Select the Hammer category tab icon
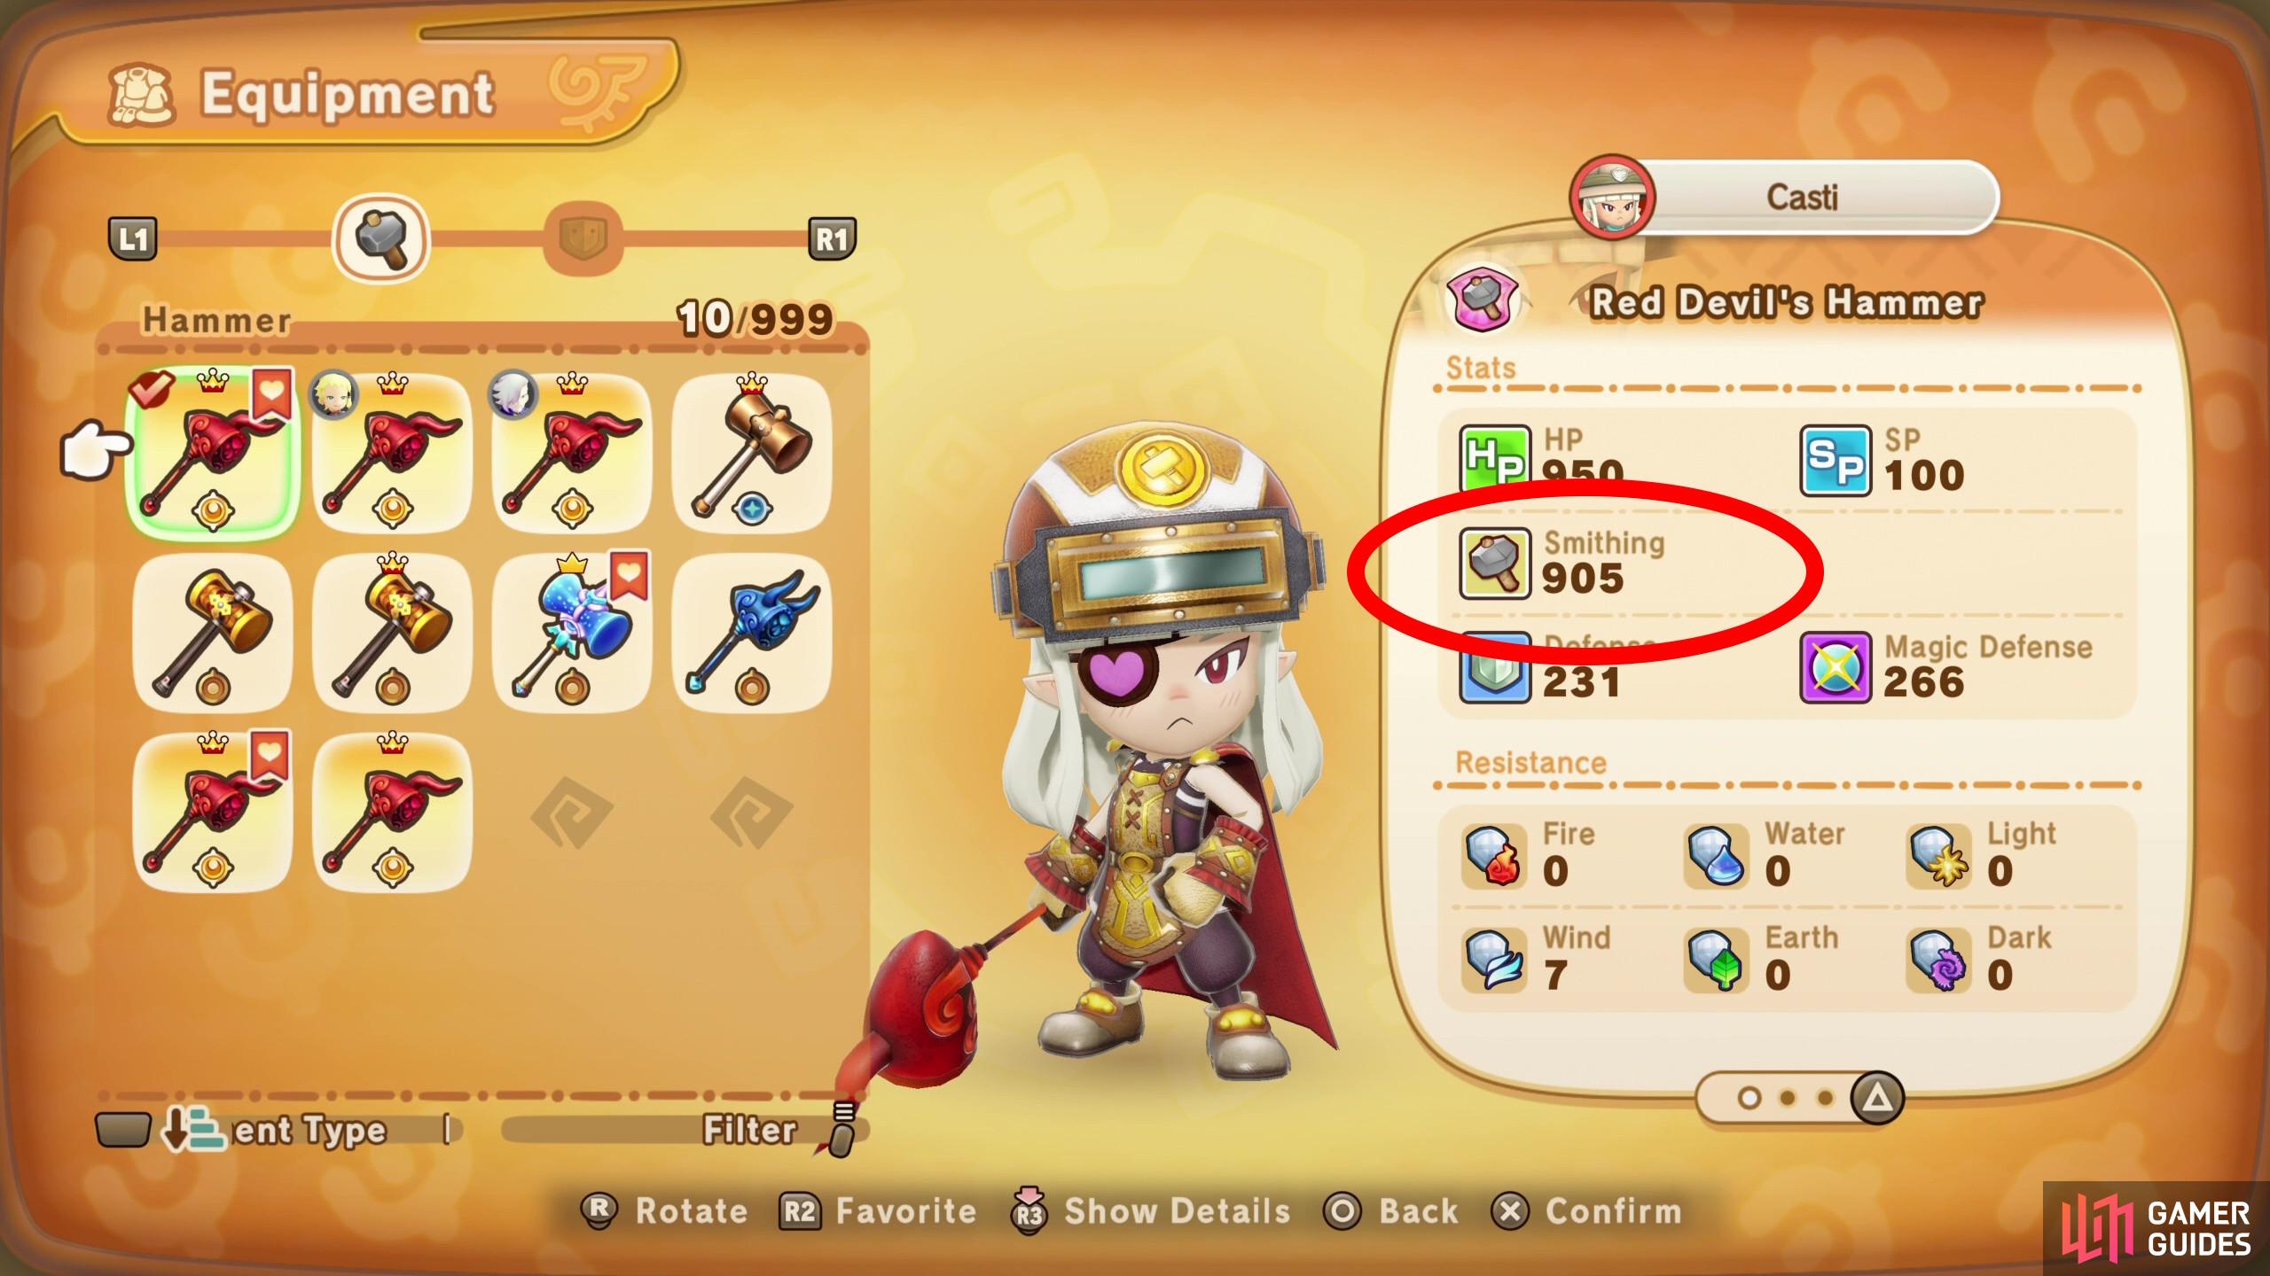 pyautogui.click(x=380, y=239)
